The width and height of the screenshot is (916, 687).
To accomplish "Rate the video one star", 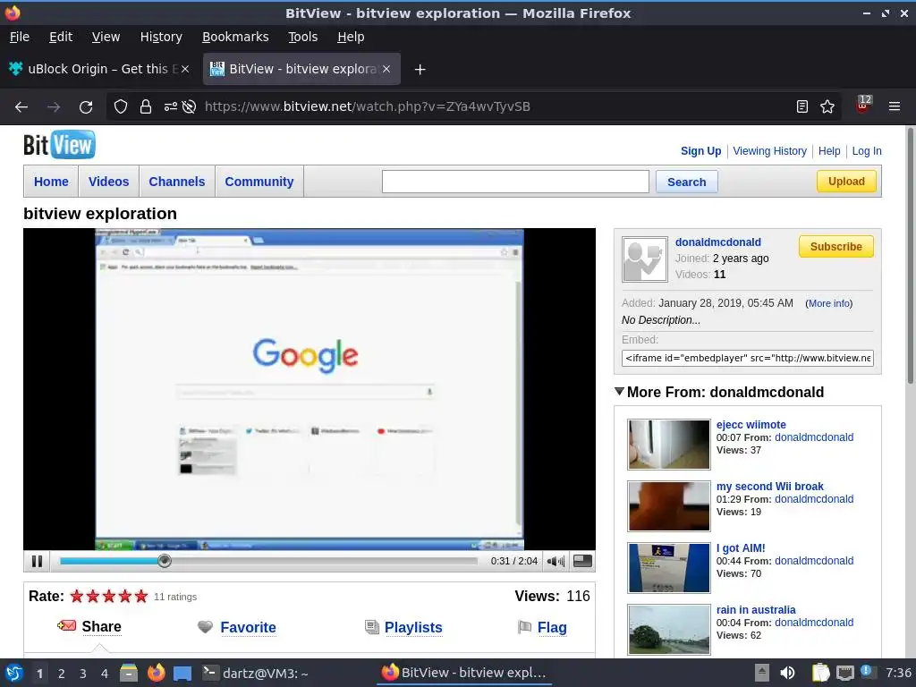I will [x=77, y=596].
